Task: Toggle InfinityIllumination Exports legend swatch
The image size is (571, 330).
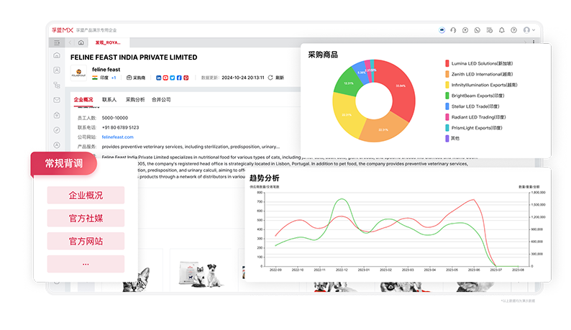Action: point(447,85)
